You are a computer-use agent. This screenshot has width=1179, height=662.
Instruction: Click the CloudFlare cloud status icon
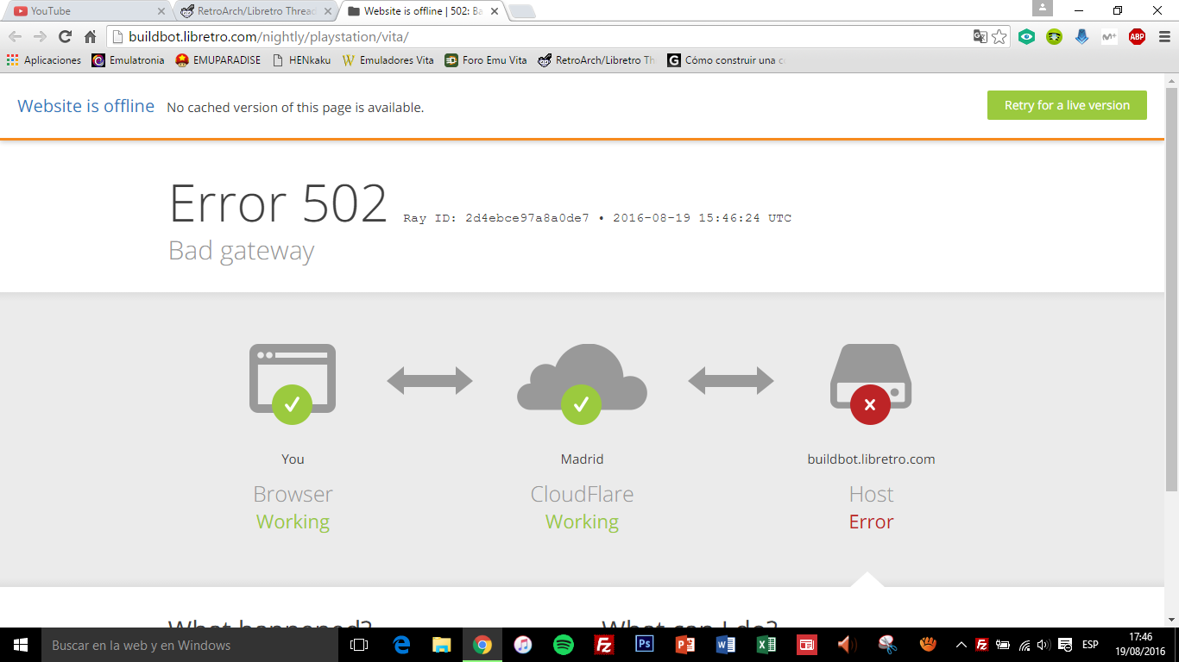582,383
